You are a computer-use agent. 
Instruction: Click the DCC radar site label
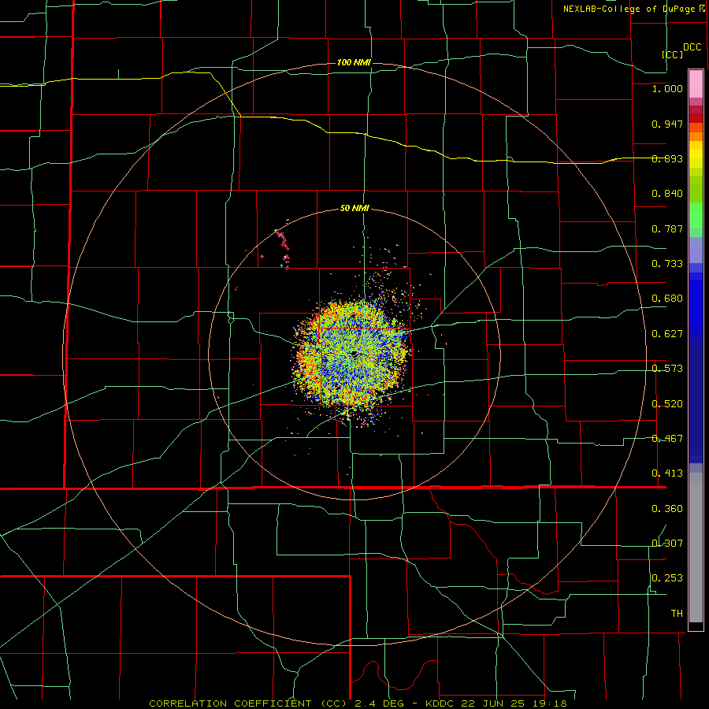click(692, 47)
